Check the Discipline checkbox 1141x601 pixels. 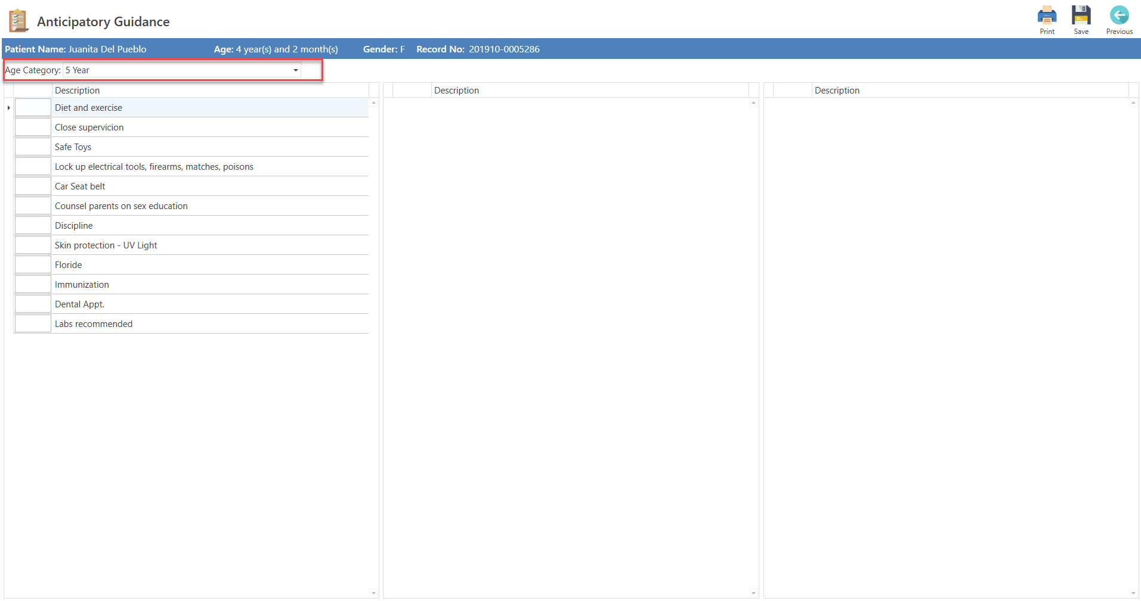(x=33, y=226)
